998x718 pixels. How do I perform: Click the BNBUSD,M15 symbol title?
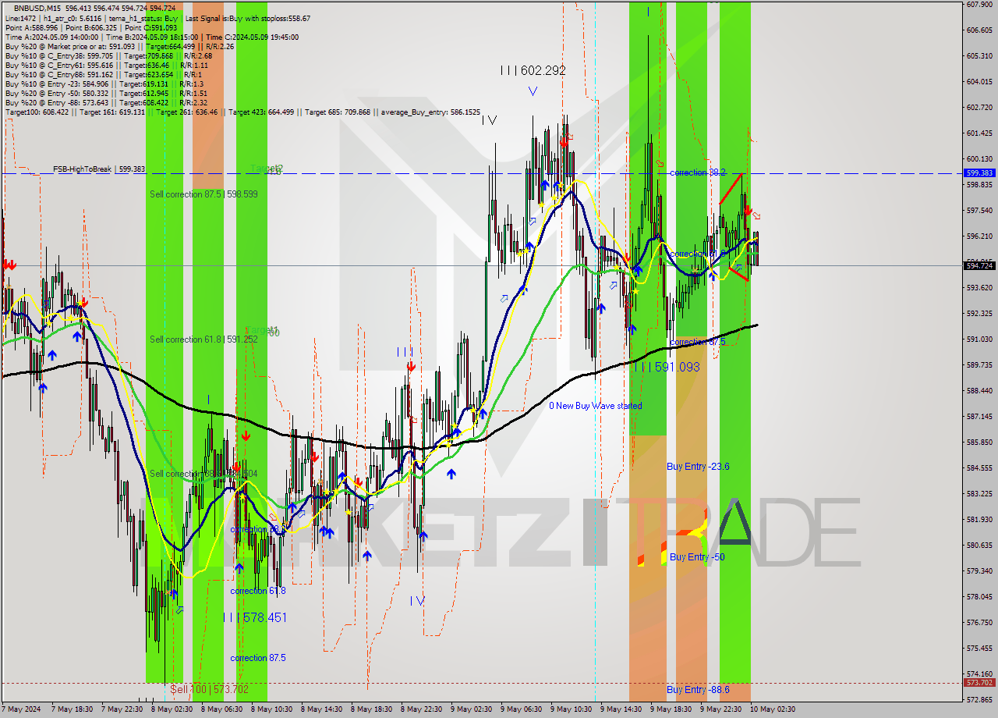pyautogui.click(x=37, y=8)
